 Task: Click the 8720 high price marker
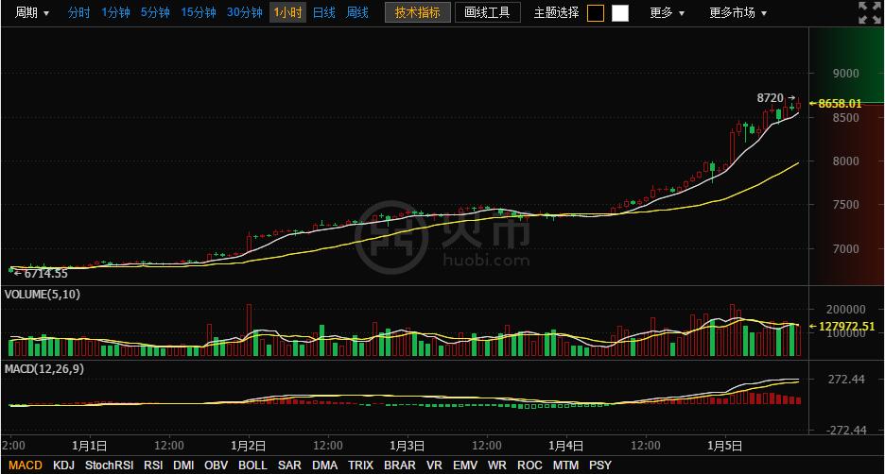pyautogui.click(x=770, y=98)
